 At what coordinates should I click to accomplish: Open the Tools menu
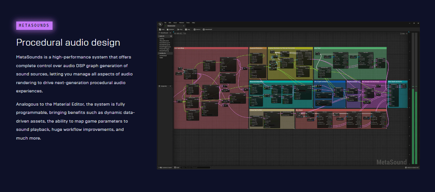click(x=188, y=23)
